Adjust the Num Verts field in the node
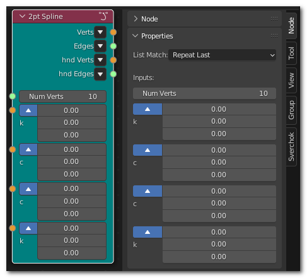Image resolution: width=307 pixels, height=278 pixels. (x=62, y=96)
